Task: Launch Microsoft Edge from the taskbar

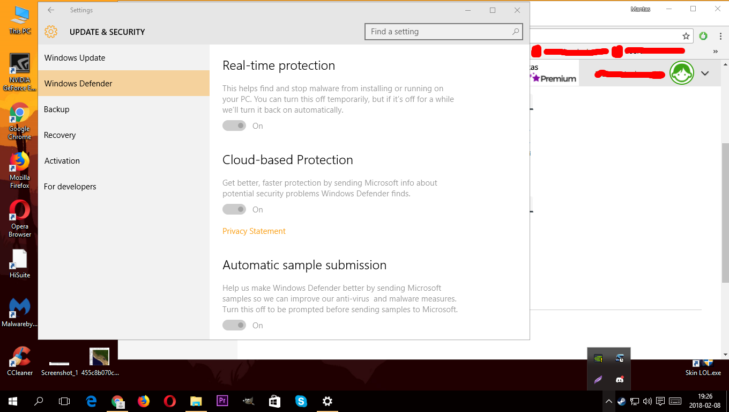Action: (x=91, y=401)
